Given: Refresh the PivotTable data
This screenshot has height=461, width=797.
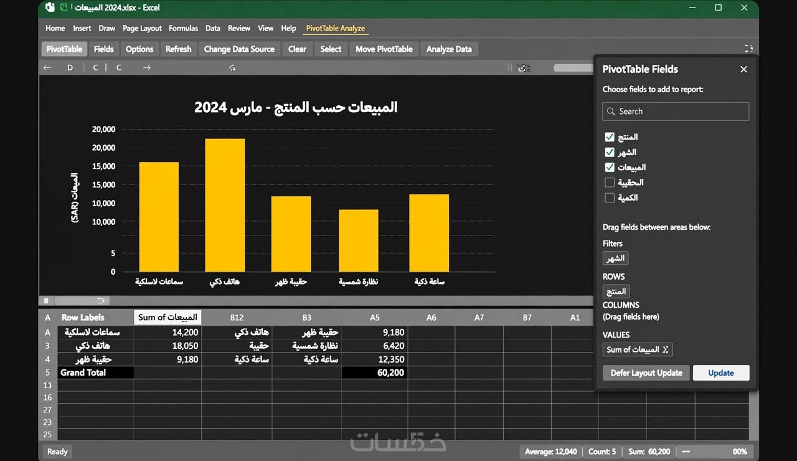Looking at the screenshot, I should (x=179, y=49).
